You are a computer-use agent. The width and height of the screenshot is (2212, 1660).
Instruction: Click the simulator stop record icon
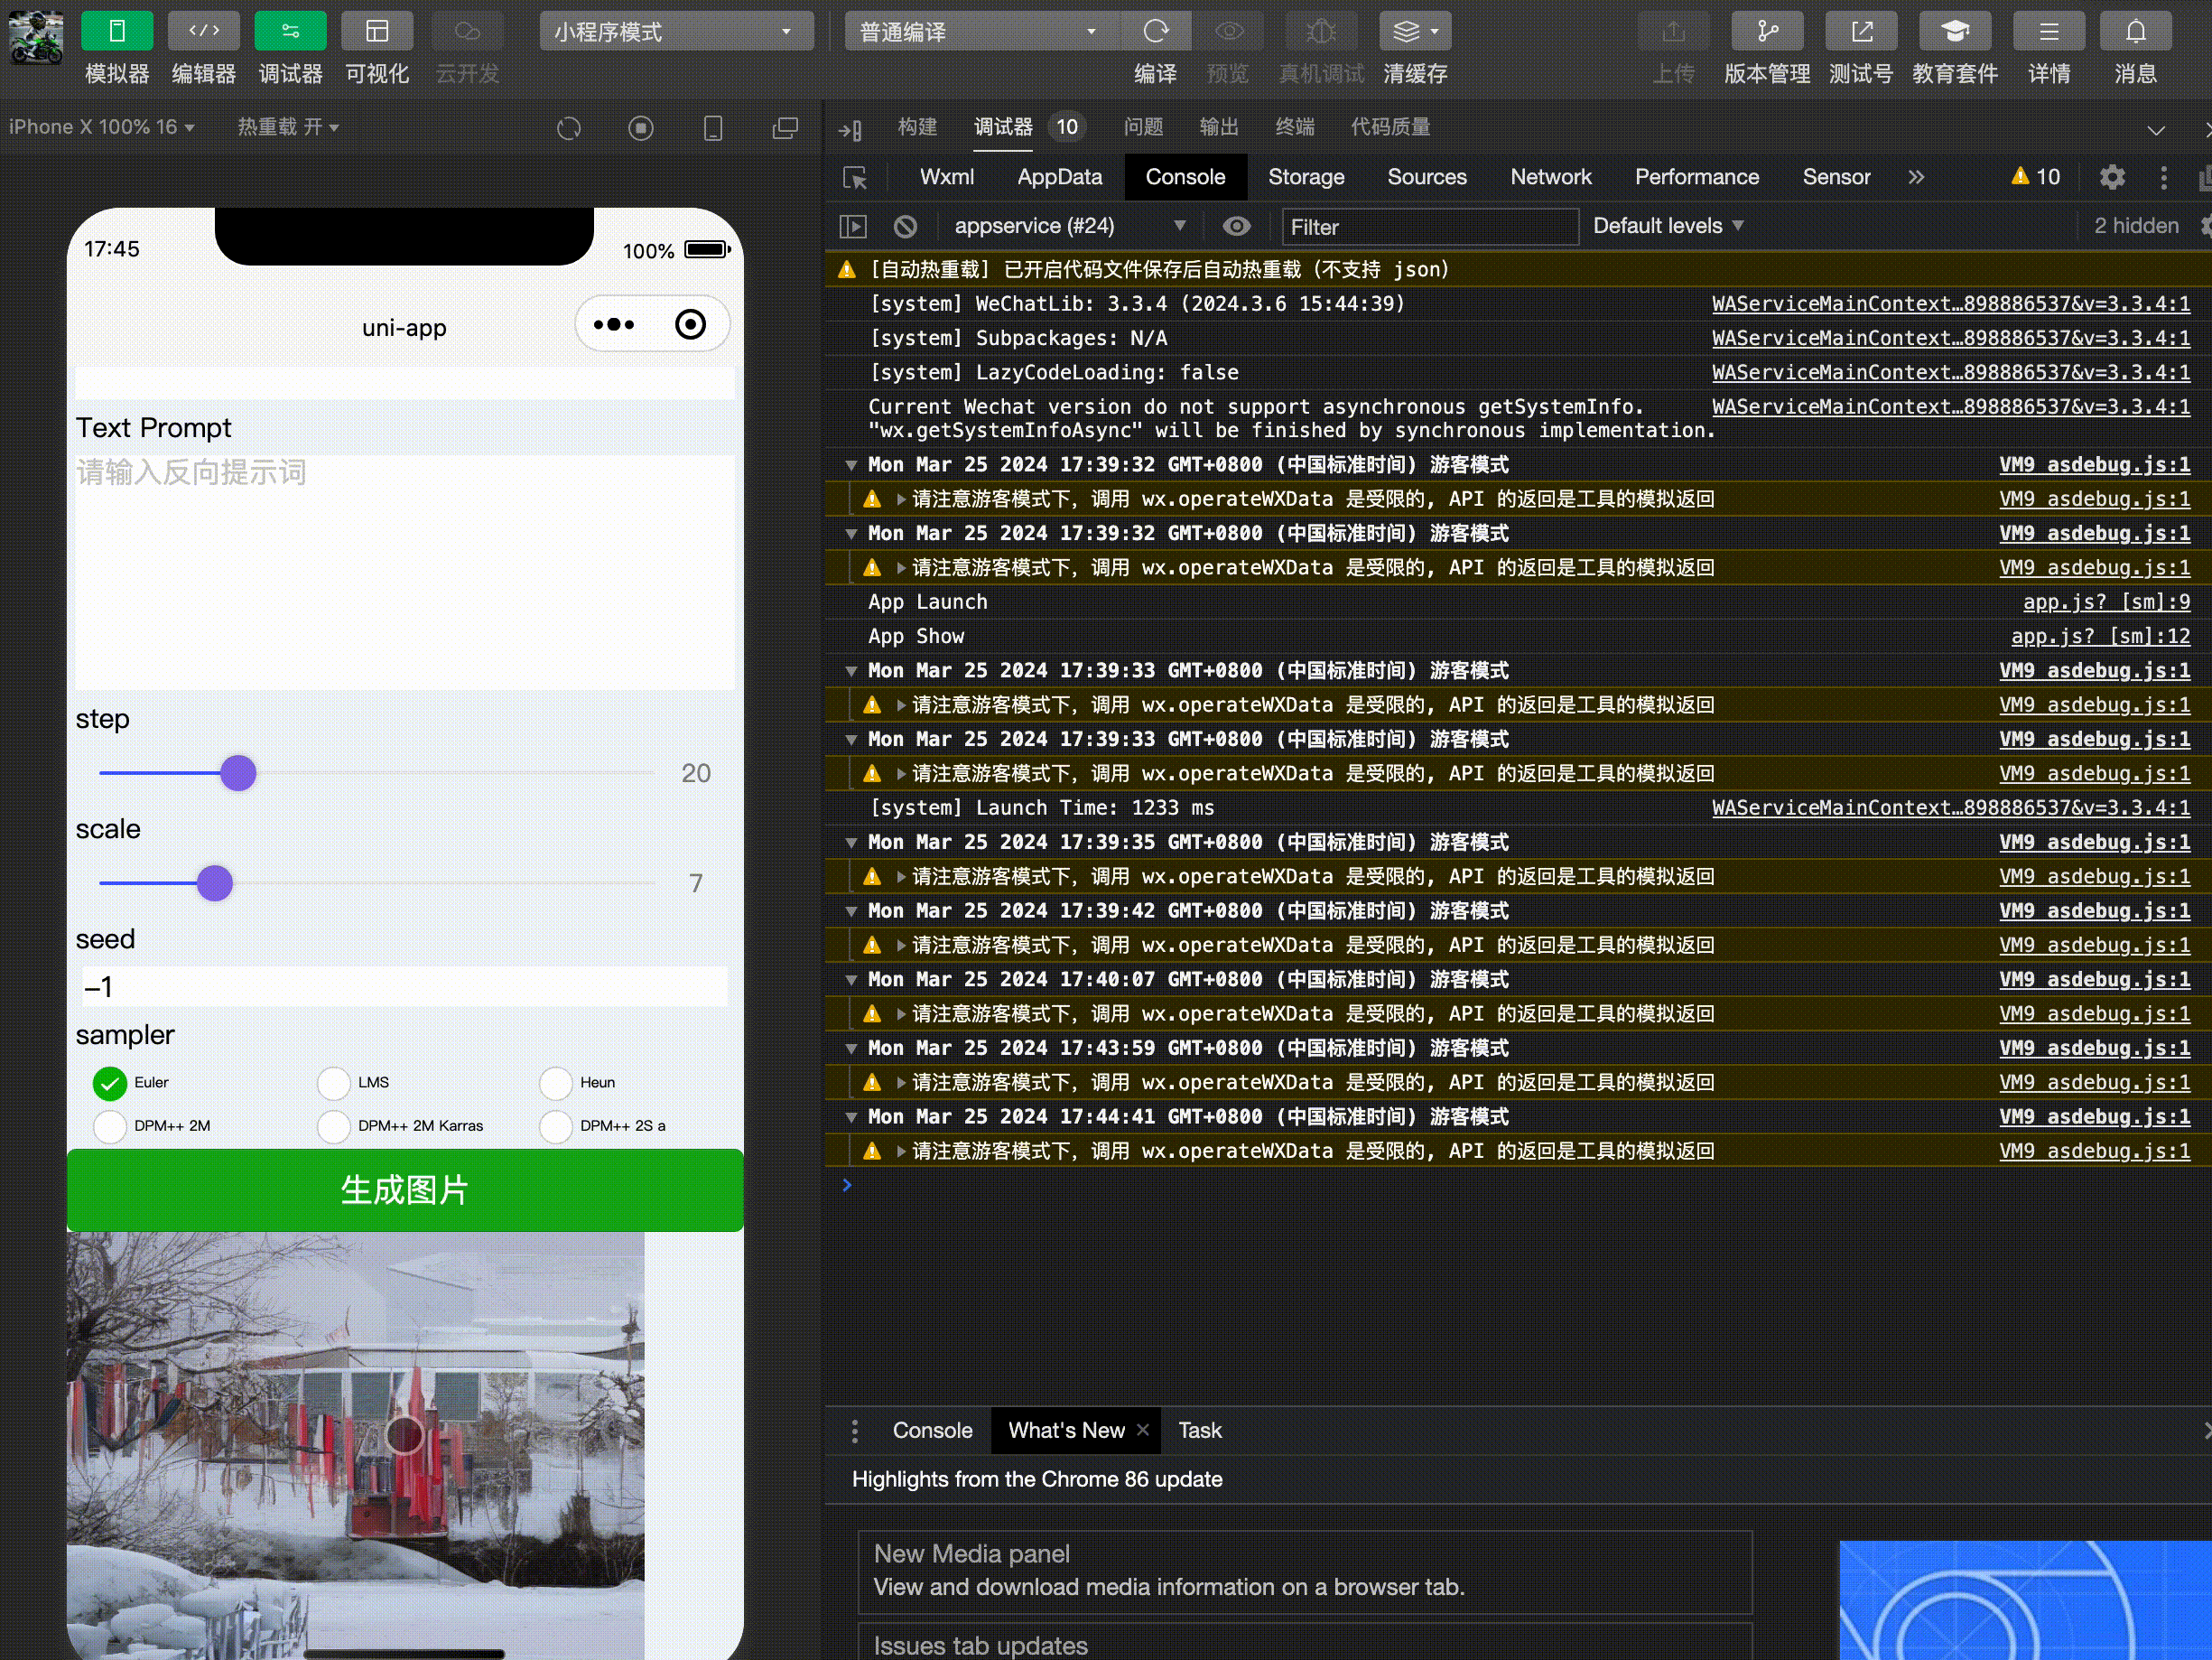point(641,128)
